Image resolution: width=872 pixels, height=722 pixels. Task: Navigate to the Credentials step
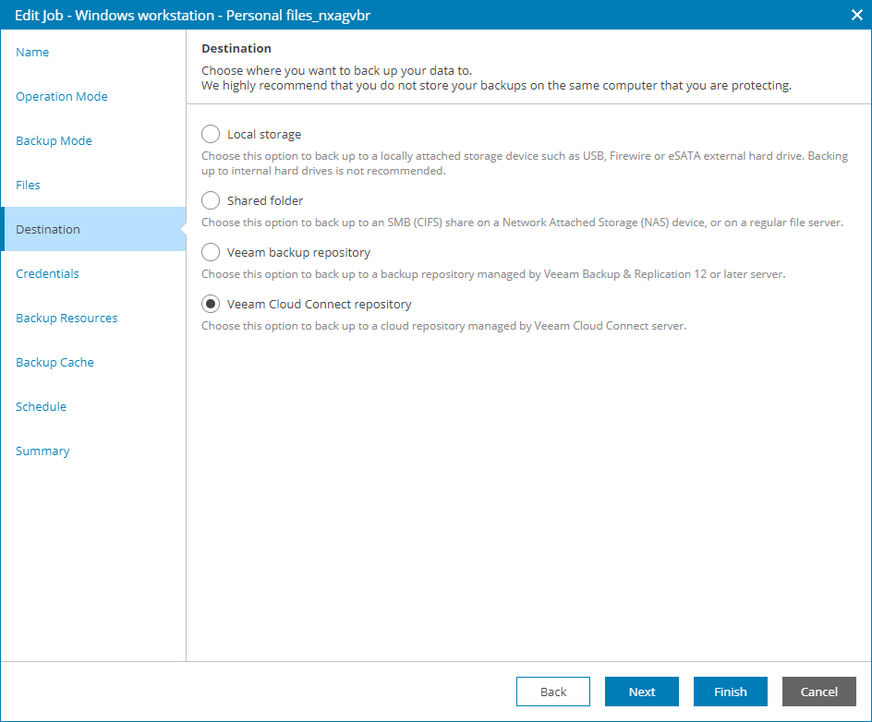[47, 273]
